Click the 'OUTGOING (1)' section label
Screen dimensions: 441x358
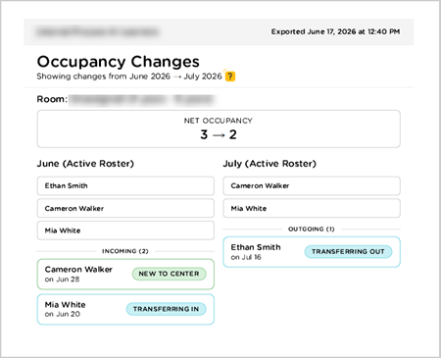pyautogui.click(x=312, y=229)
